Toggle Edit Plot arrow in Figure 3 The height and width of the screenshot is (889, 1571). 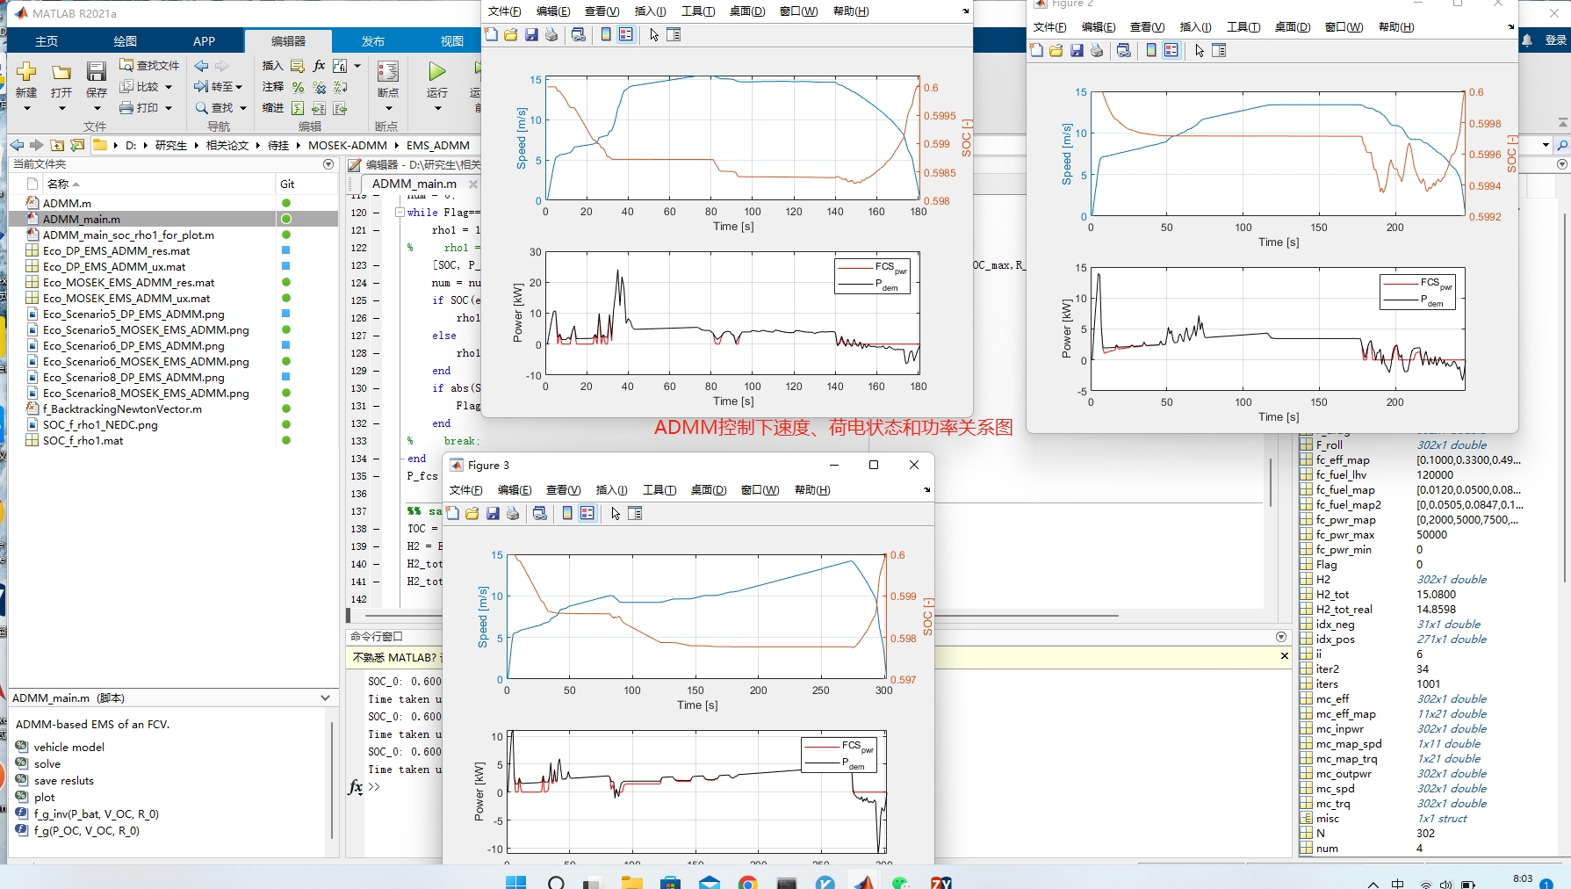click(x=616, y=514)
